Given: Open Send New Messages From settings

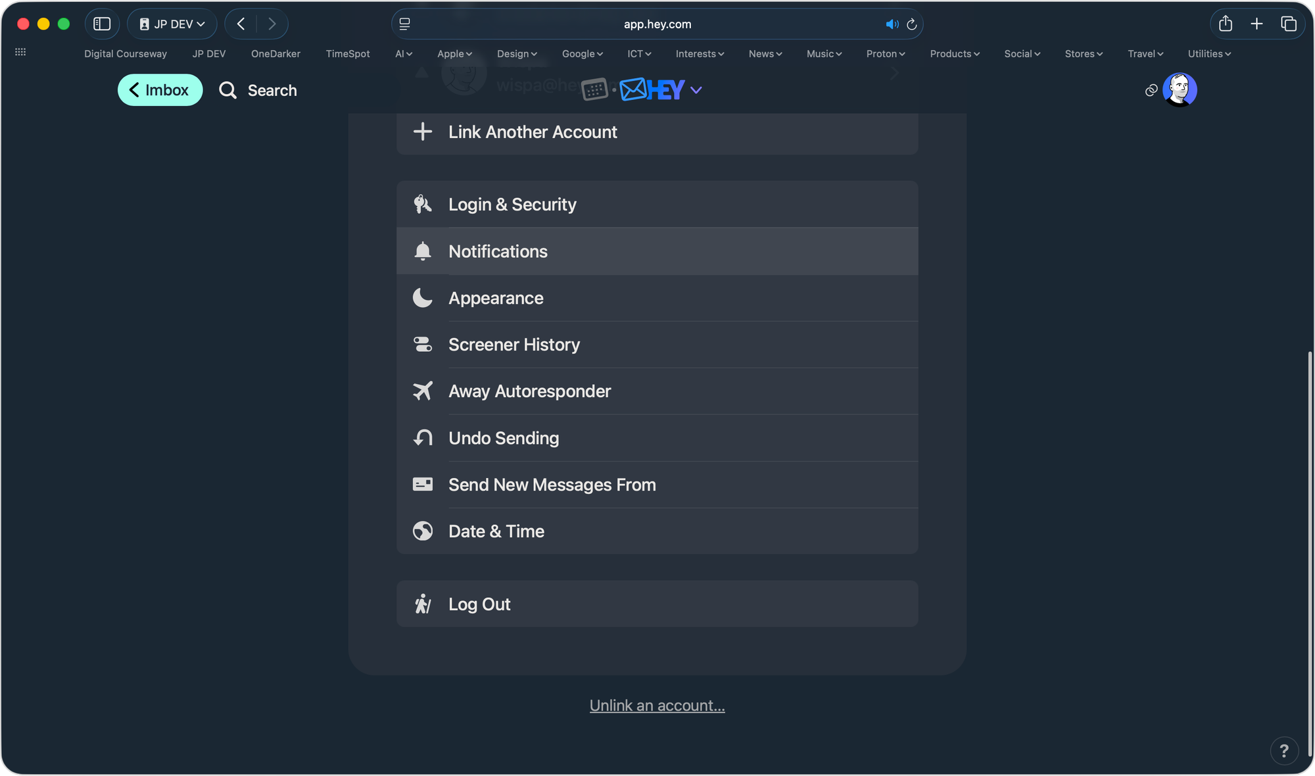Looking at the screenshot, I should [x=657, y=485].
